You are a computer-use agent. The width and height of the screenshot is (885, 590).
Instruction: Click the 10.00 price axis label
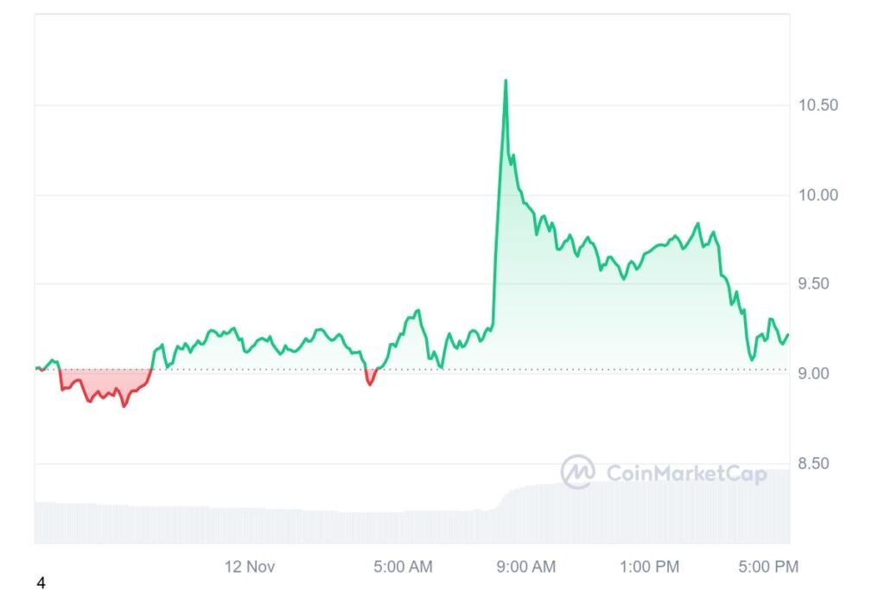[x=818, y=195]
